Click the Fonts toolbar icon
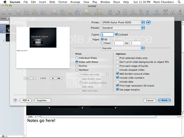This screenshot has width=184, height=138. tap(180, 11)
